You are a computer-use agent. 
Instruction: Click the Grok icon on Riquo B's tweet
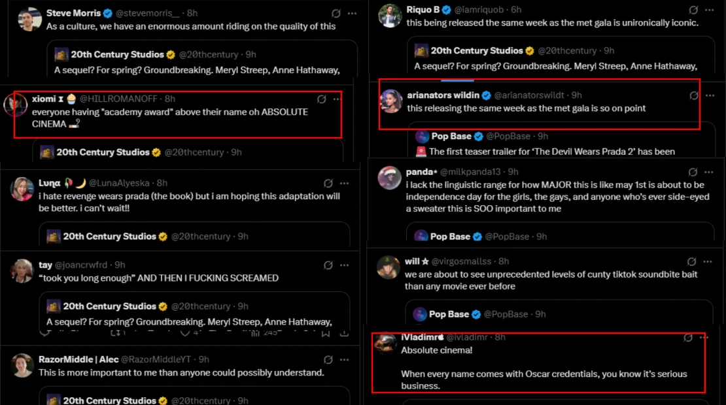tap(693, 10)
